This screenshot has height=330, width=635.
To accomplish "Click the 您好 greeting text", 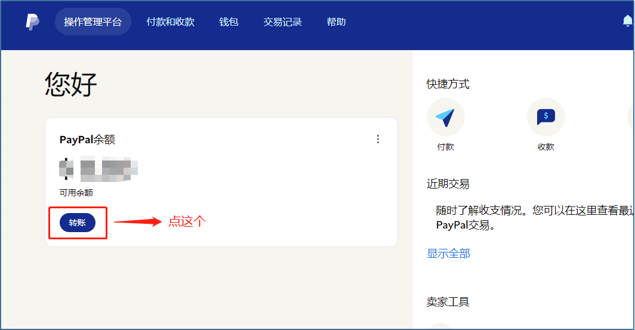I will (x=71, y=84).
